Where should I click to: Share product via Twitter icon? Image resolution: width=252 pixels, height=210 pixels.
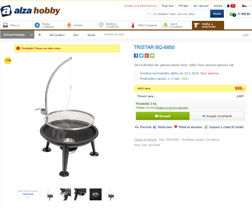(x=141, y=56)
